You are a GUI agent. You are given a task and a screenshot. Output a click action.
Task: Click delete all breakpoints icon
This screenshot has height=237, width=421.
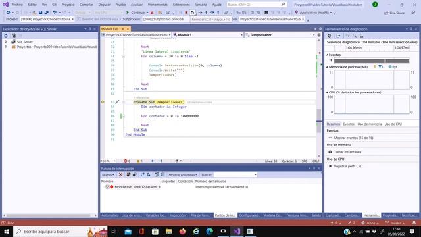128,175
